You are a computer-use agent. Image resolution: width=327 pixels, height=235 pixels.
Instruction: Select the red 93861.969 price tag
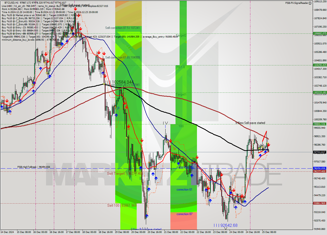click(320, 203)
